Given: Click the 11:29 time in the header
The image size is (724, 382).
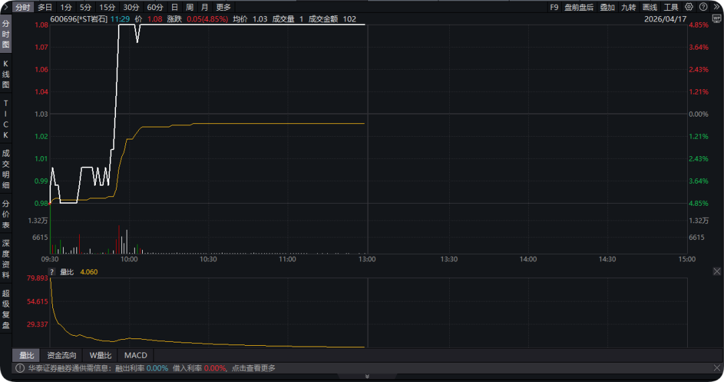Looking at the screenshot, I should [120, 19].
